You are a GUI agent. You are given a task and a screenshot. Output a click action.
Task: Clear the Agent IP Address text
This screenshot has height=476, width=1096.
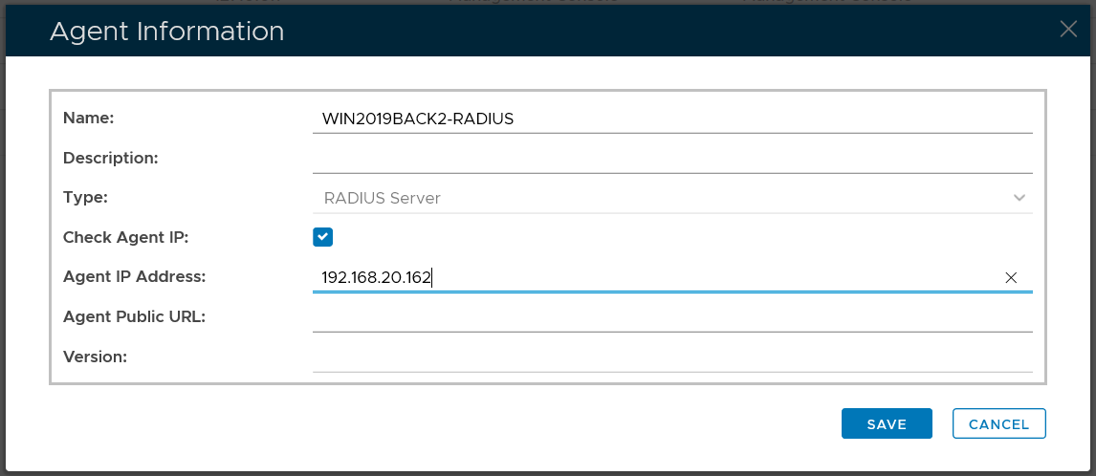point(1011,278)
